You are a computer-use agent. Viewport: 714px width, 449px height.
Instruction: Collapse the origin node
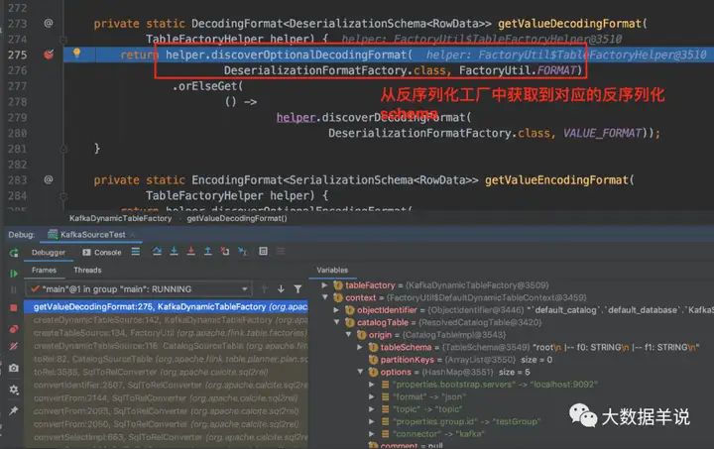click(348, 335)
